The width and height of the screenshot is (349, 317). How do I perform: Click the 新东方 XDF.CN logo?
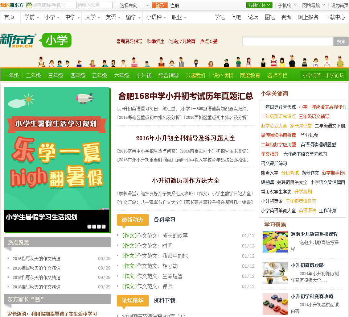click(18, 41)
